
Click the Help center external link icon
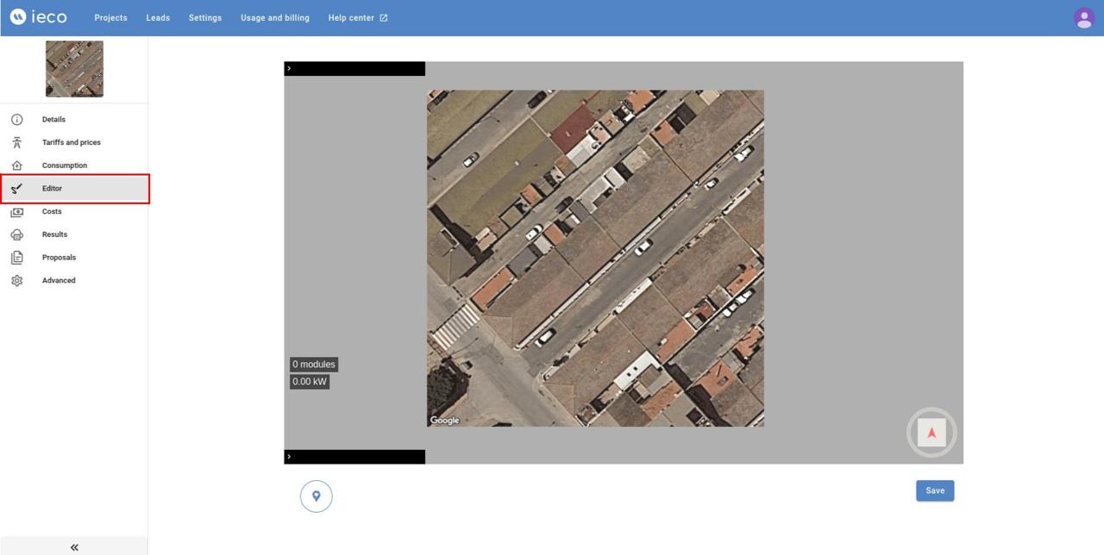coord(384,18)
